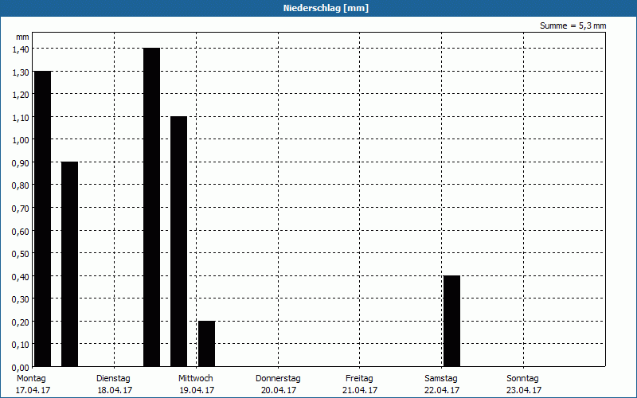This screenshot has width=637, height=398.
Task: Click the date 22.04.17
Action: pos(442,390)
